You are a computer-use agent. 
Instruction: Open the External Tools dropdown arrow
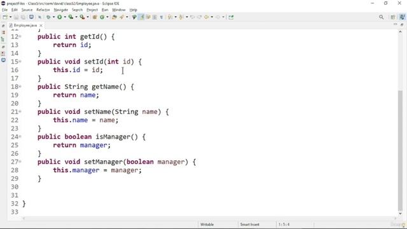click(88, 17)
